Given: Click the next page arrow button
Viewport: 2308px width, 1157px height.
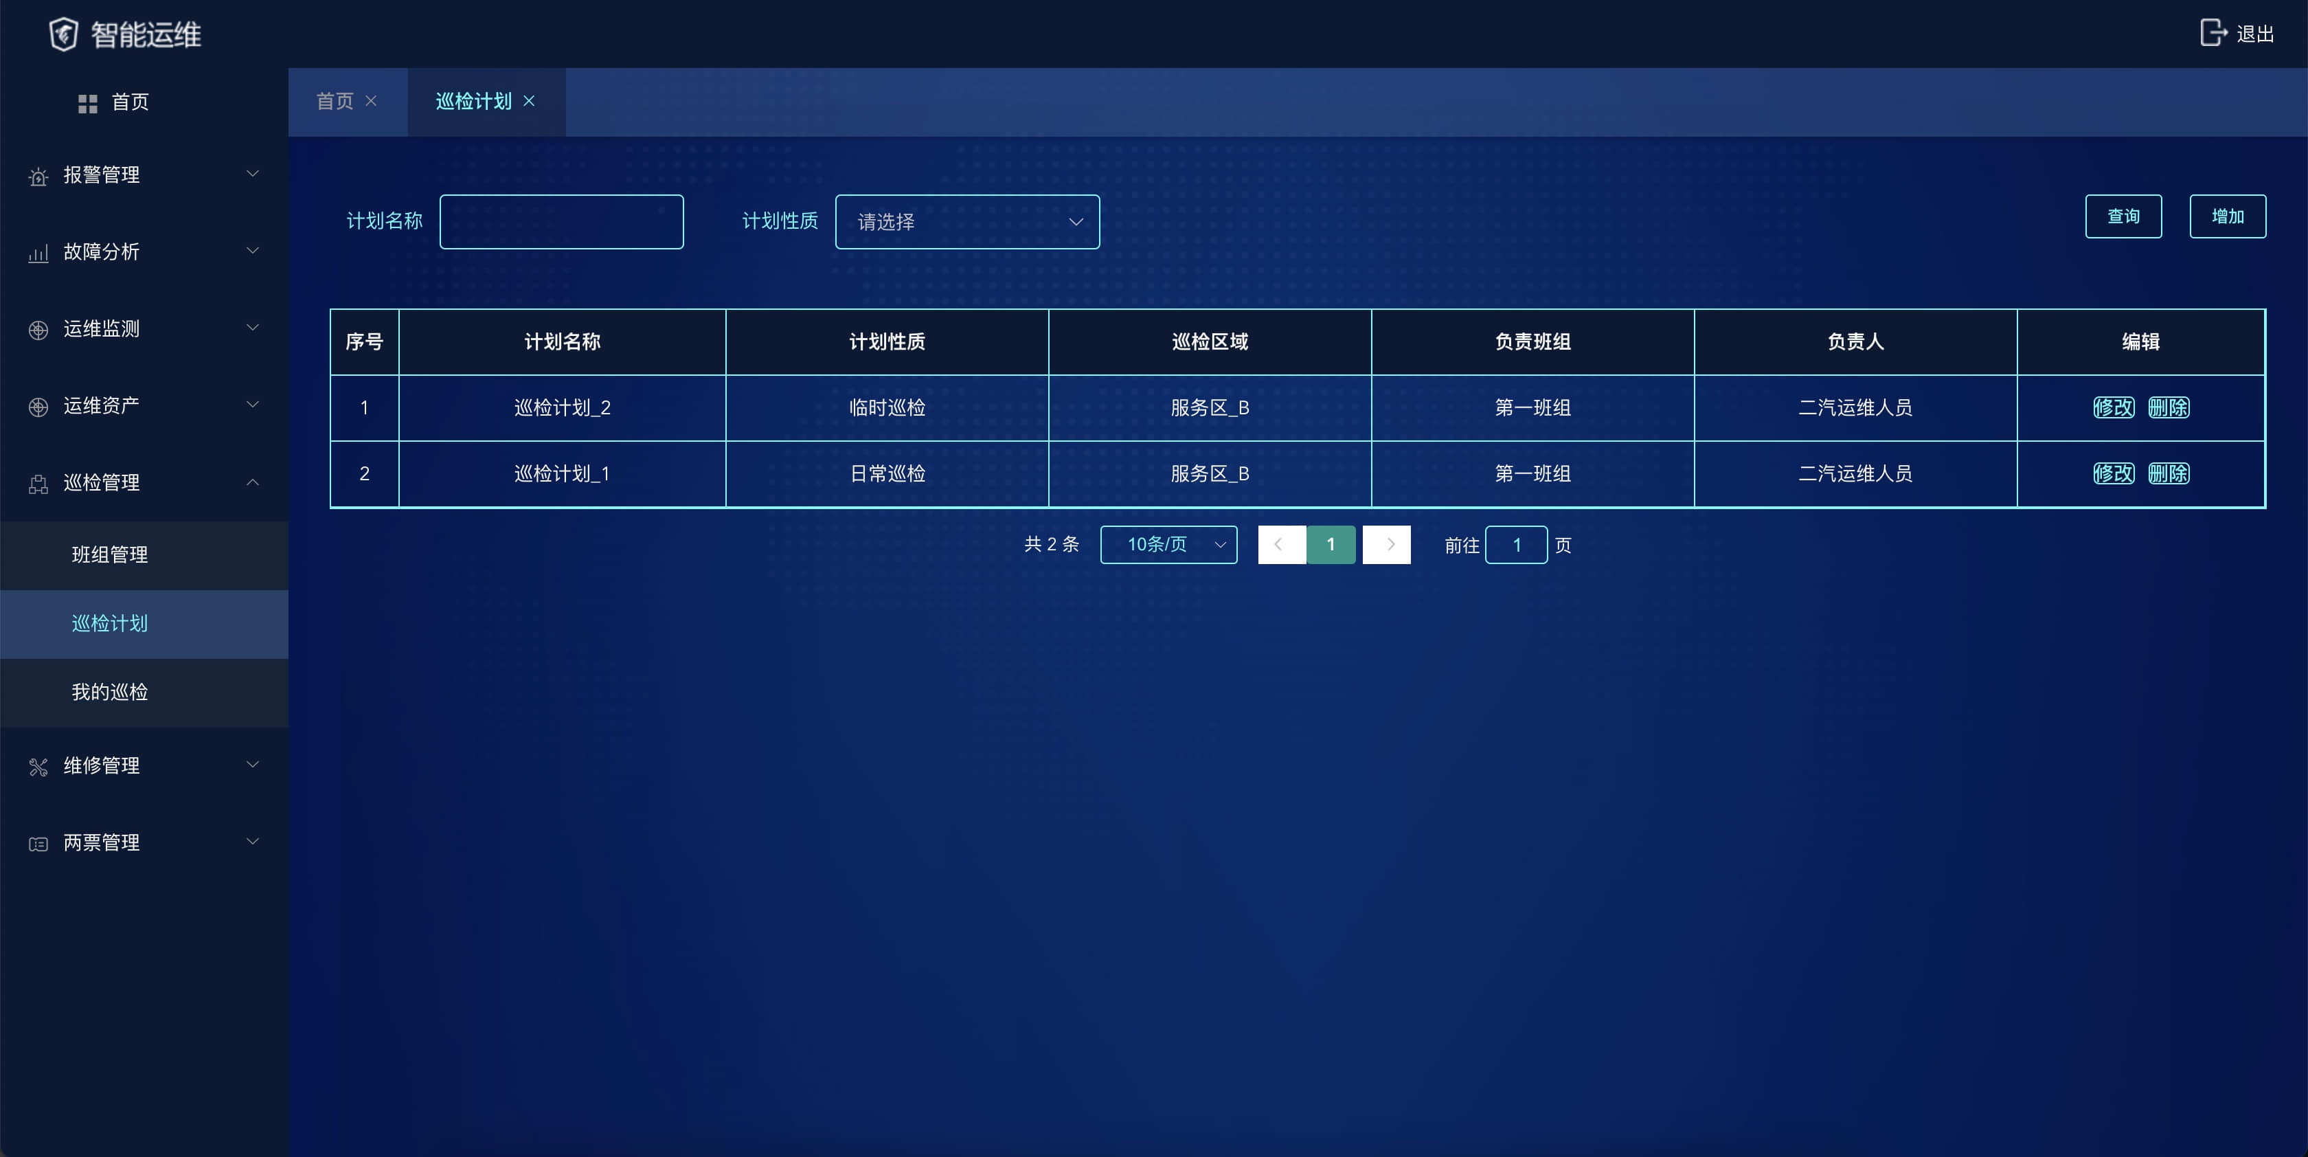Looking at the screenshot, I should tap(1386, 545).
